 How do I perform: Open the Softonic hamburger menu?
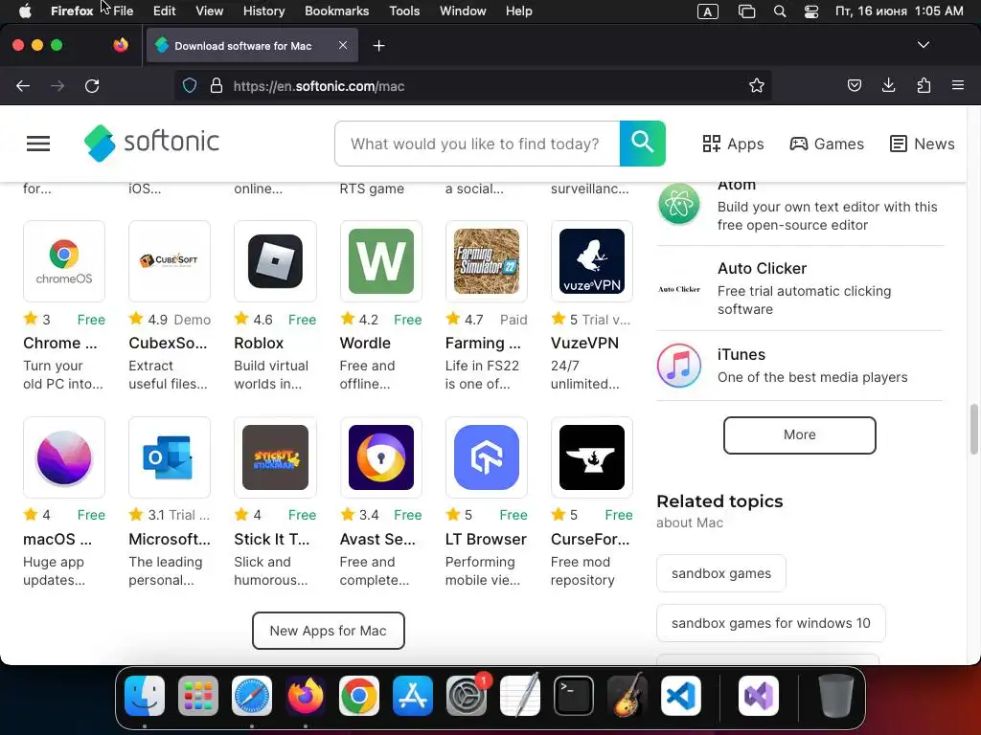click(x=38, y=144)
